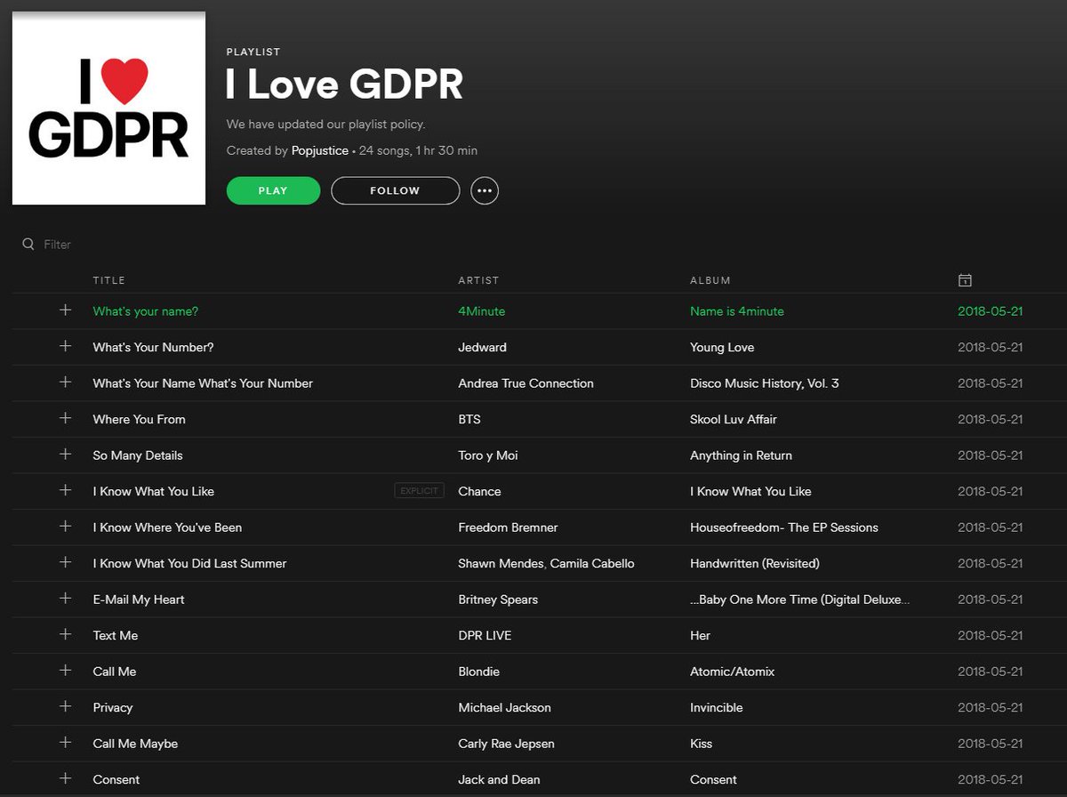Select track "E-Mail My Heart"
The width and height of the screenshot is (1067, 797).
coord(139,600)
